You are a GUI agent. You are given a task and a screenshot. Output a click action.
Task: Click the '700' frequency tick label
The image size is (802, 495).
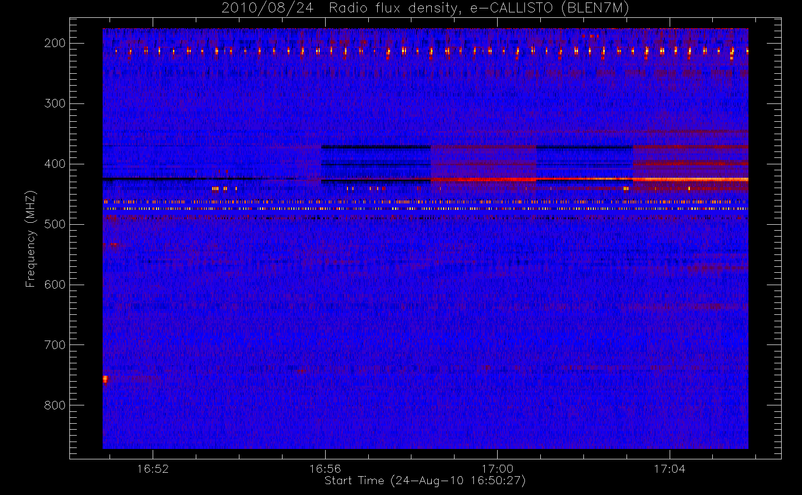[x=55, y=345]
